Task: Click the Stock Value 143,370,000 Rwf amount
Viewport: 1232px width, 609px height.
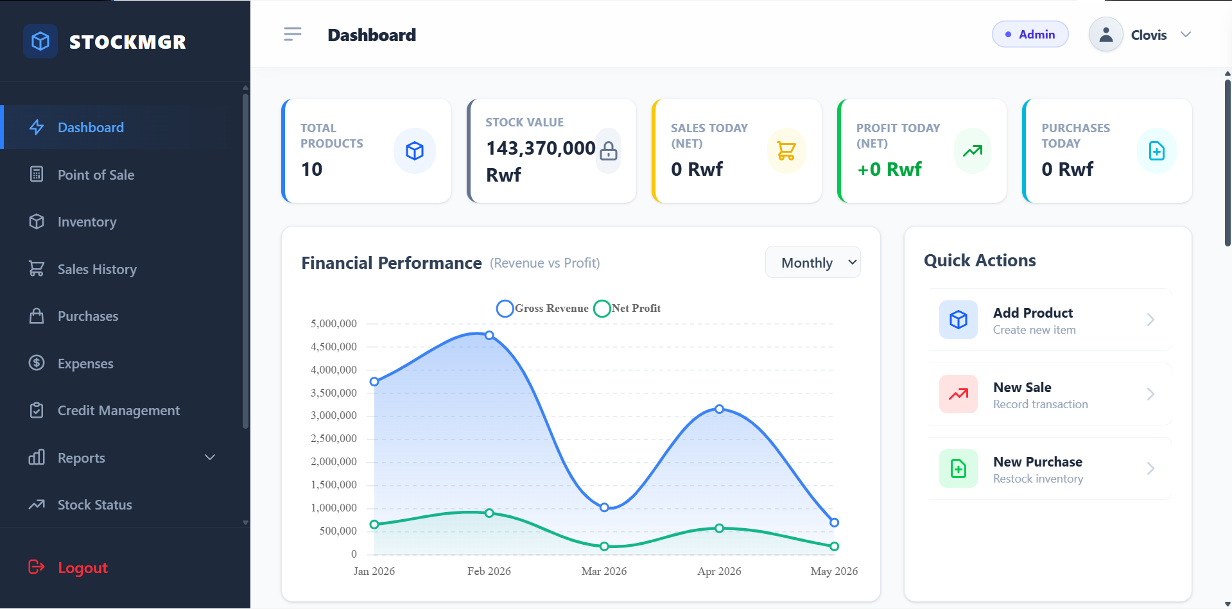Action: click(541, 161)
